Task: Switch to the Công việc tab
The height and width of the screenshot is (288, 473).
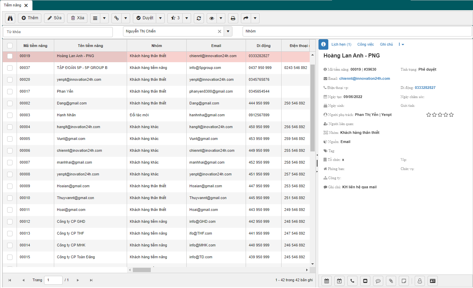Action: (366, 44)
